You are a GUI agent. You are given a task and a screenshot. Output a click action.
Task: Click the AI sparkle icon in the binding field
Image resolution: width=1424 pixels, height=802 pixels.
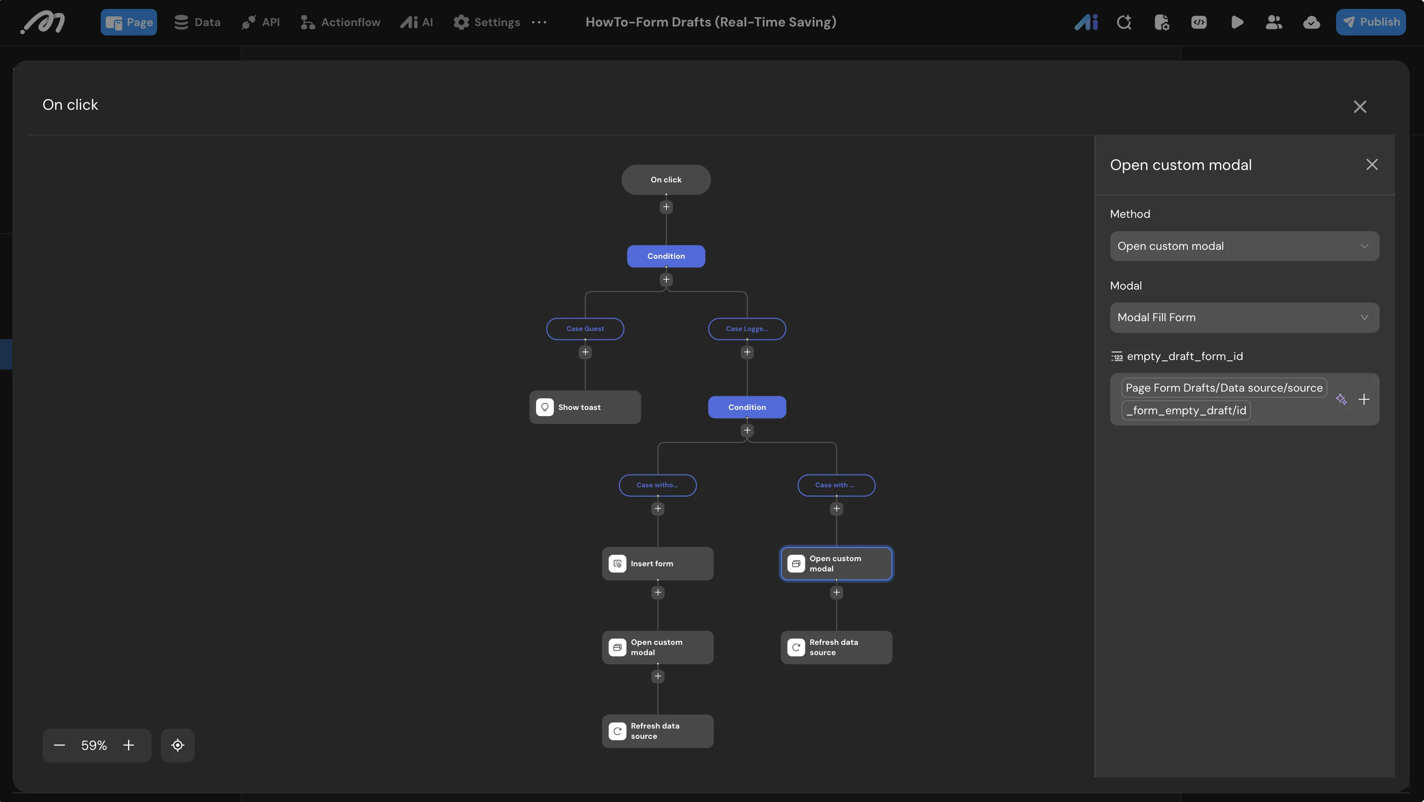1341,399
